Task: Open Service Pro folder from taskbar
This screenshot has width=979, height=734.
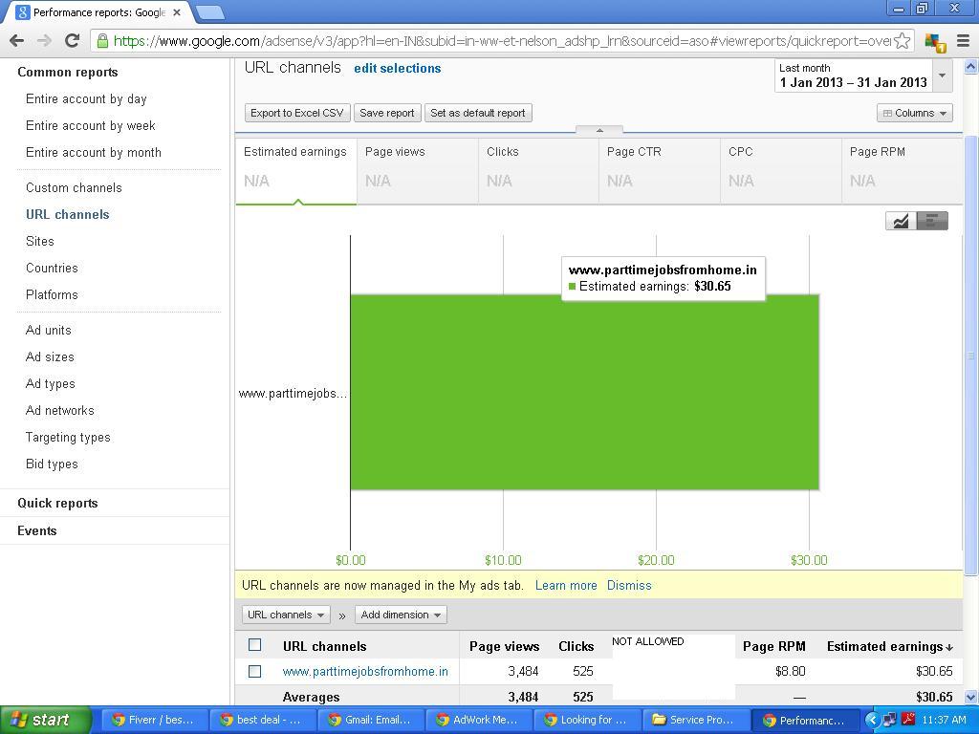Action: click(x=694, y=720)
